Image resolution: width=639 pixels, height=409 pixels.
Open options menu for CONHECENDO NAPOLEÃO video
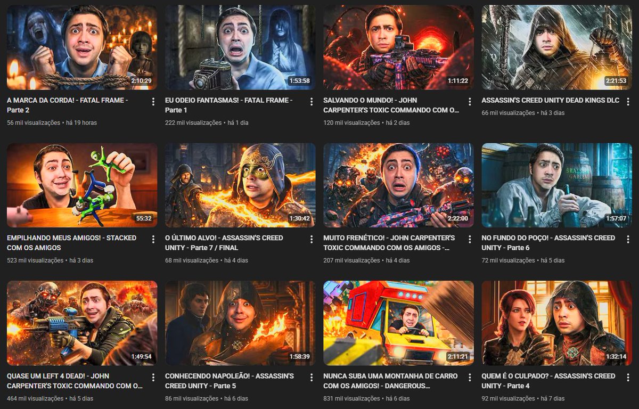(x=312, y=378)
